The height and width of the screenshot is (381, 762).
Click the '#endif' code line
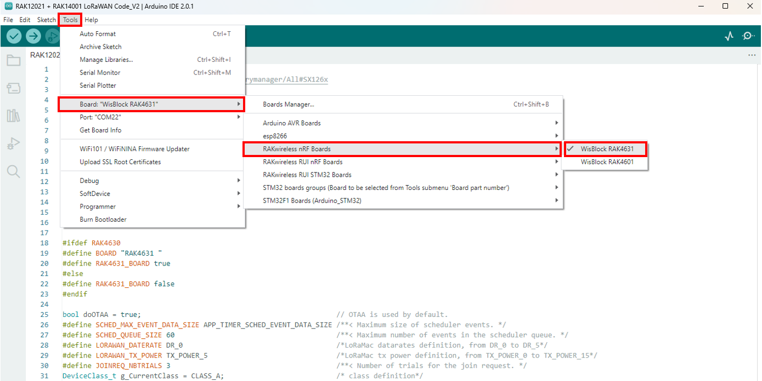click(75, 295)
